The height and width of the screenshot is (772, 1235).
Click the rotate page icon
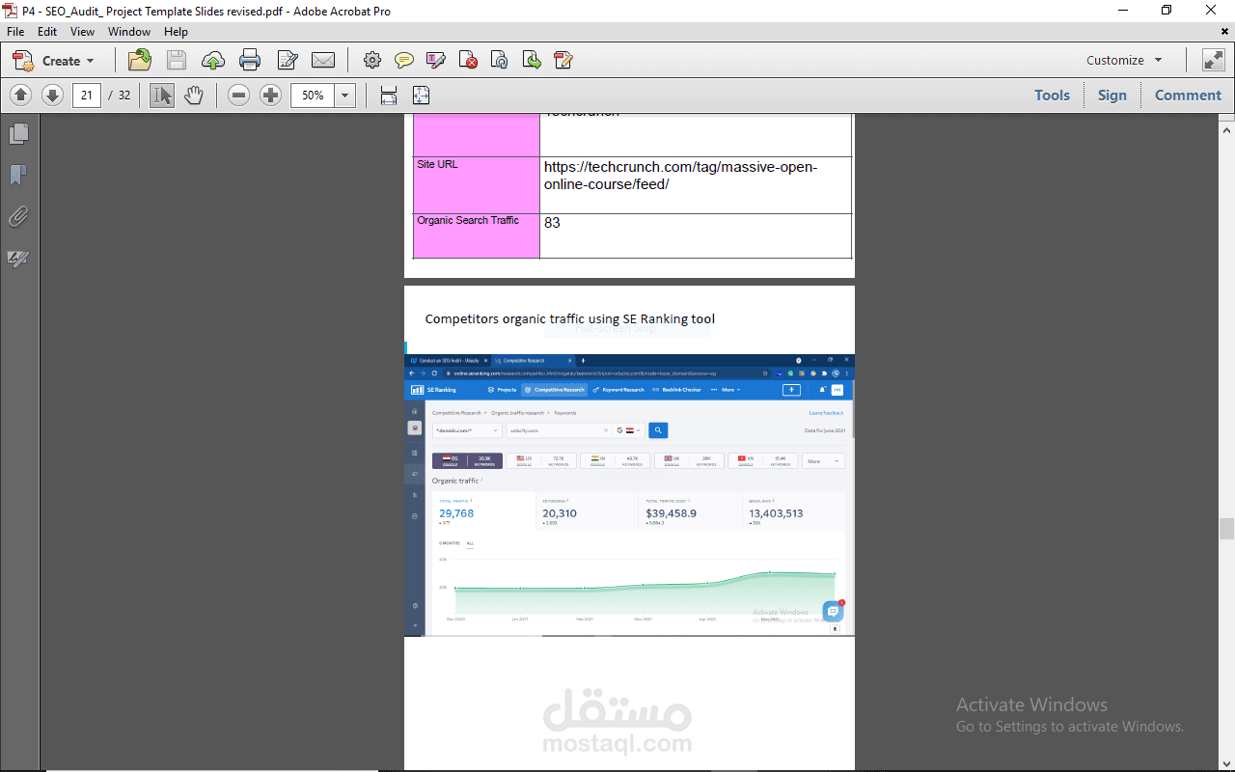500,61
